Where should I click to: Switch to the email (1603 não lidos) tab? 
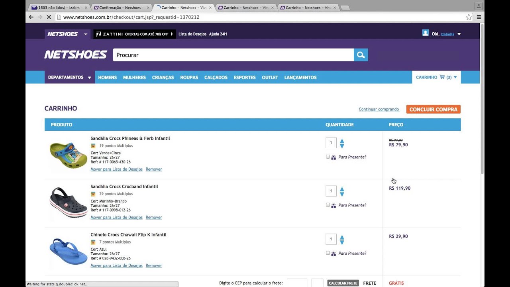[59, 8]
